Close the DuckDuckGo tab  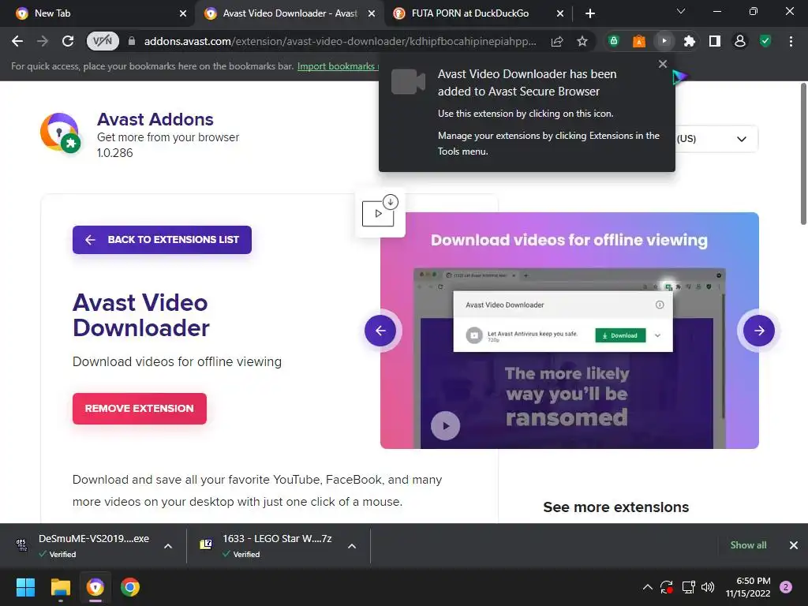click(560, 13)
